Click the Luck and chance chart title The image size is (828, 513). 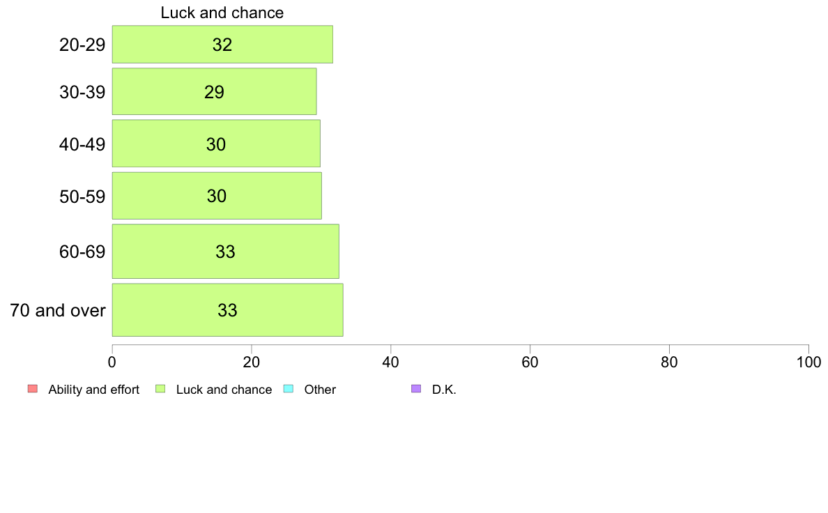click(222, 13)
